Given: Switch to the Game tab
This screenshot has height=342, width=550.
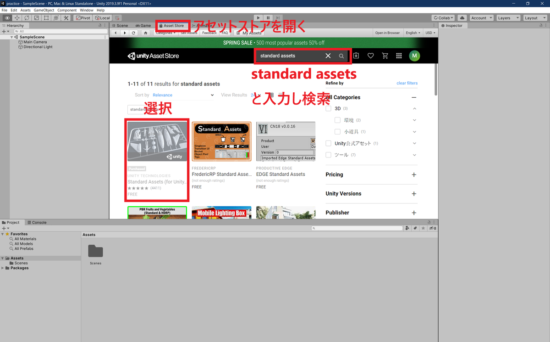Looking at the screenshot, I should point(143,26).
